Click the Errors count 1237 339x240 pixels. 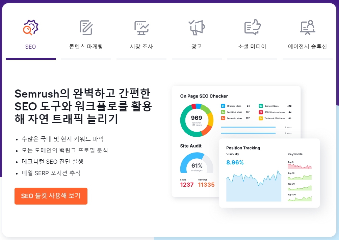[187, 185]
